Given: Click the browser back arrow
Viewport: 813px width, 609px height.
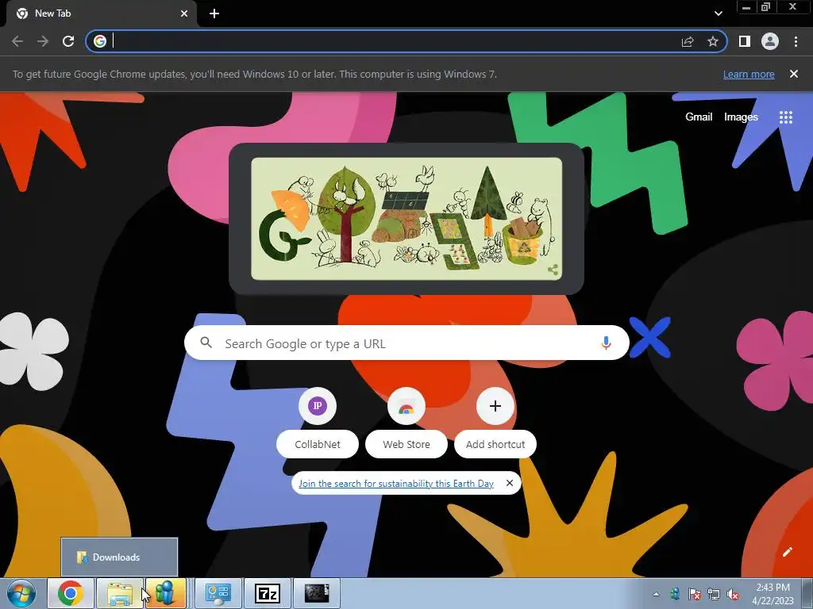Looking at the screenshot, I should pyautogui.click(x=17, y=41).
